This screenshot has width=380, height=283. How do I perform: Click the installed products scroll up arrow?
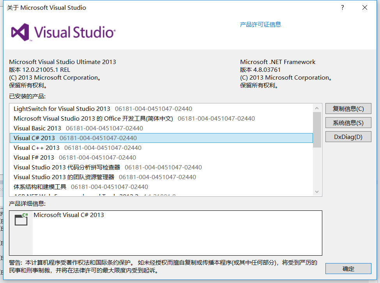[x=317, y=108]
